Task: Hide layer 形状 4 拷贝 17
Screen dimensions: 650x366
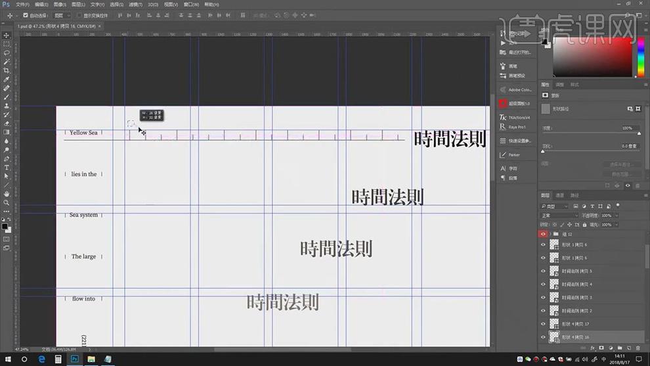Action: (543, 324)
